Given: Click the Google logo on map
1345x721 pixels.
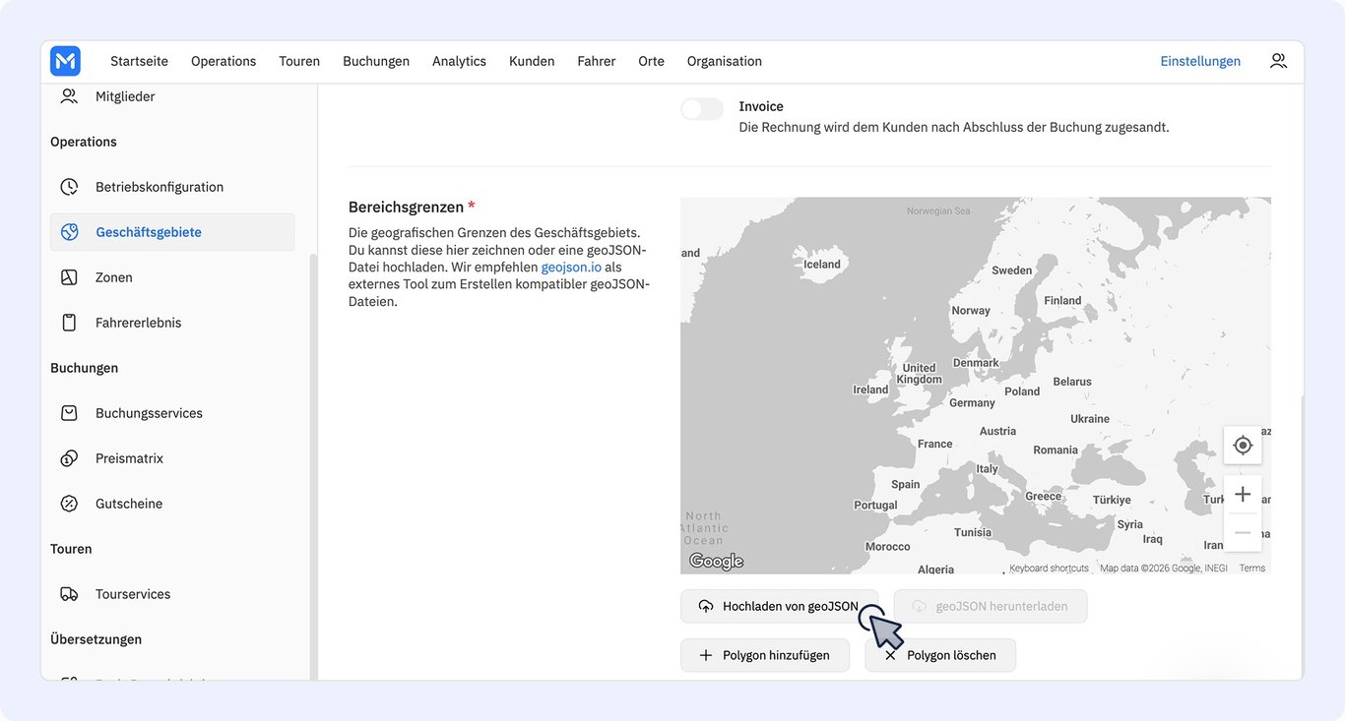Looking at the screenshot, I should (x=716, y=562).
